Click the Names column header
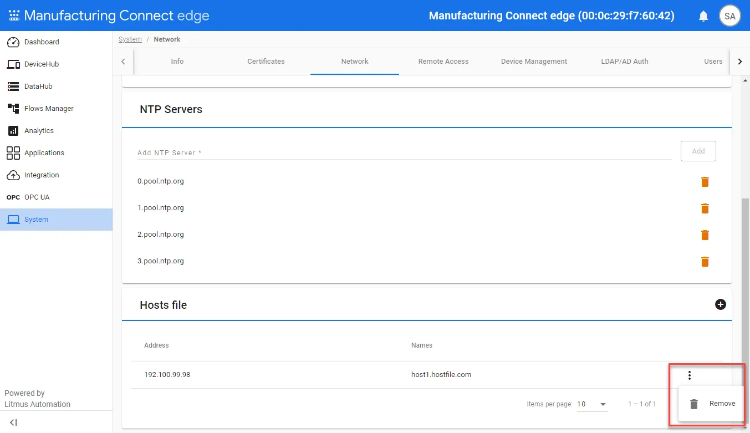The image size is (750, 433). point(422,345)
